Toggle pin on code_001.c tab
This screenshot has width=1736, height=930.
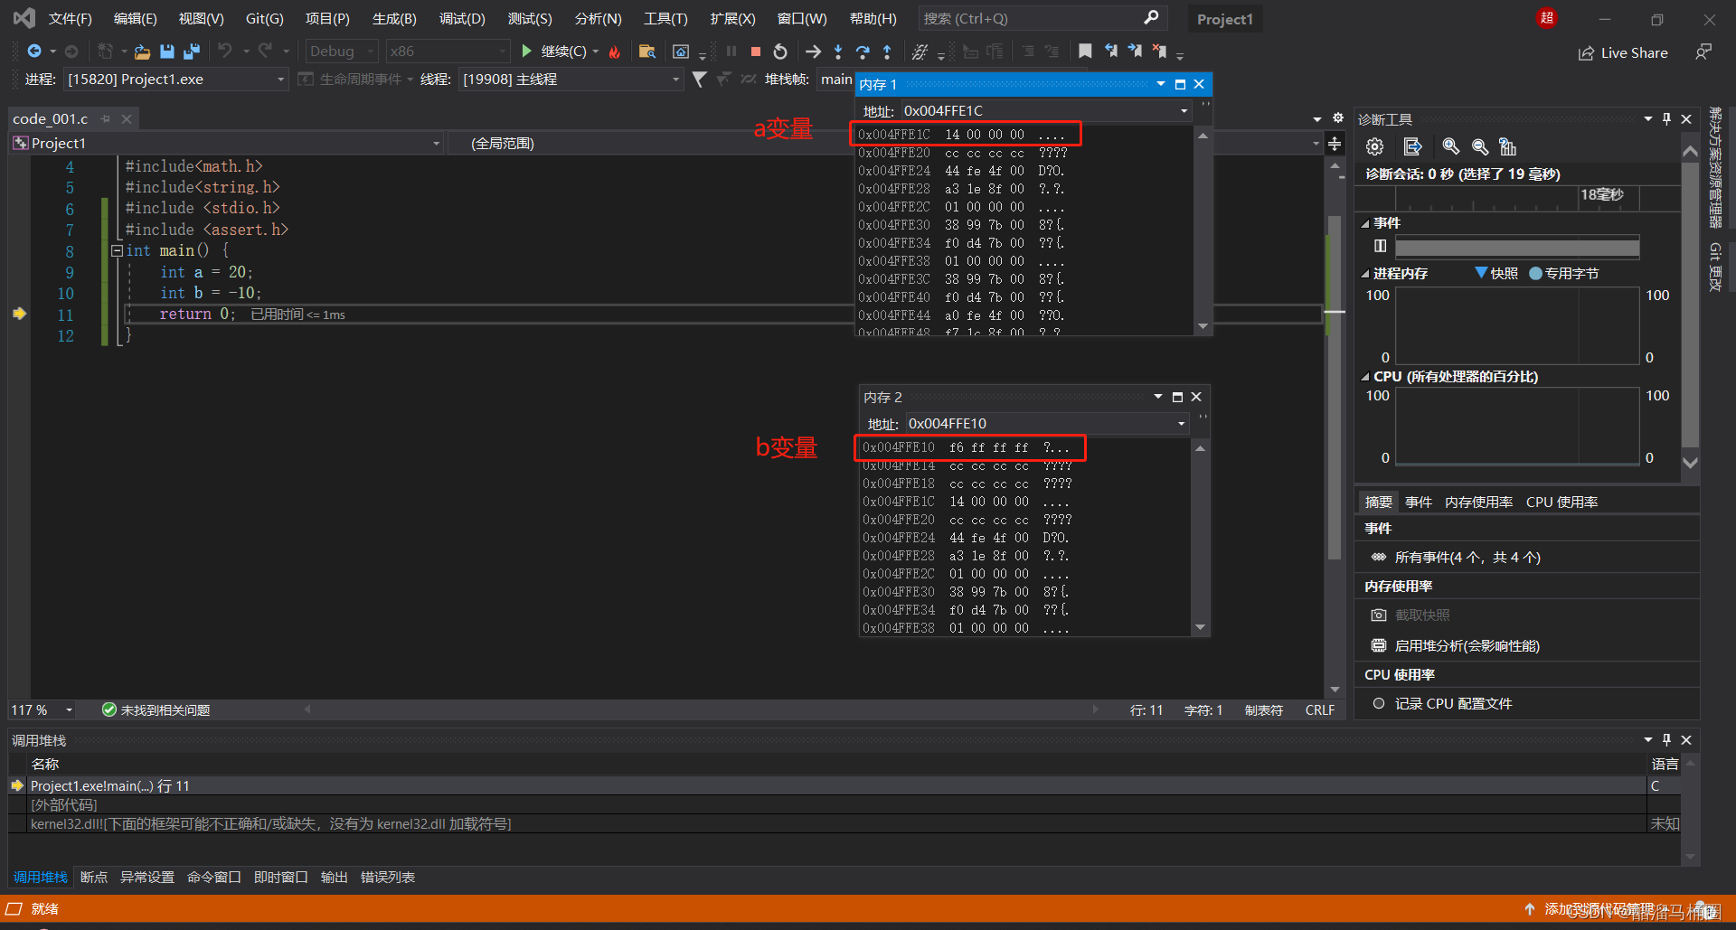coord(106,119)
